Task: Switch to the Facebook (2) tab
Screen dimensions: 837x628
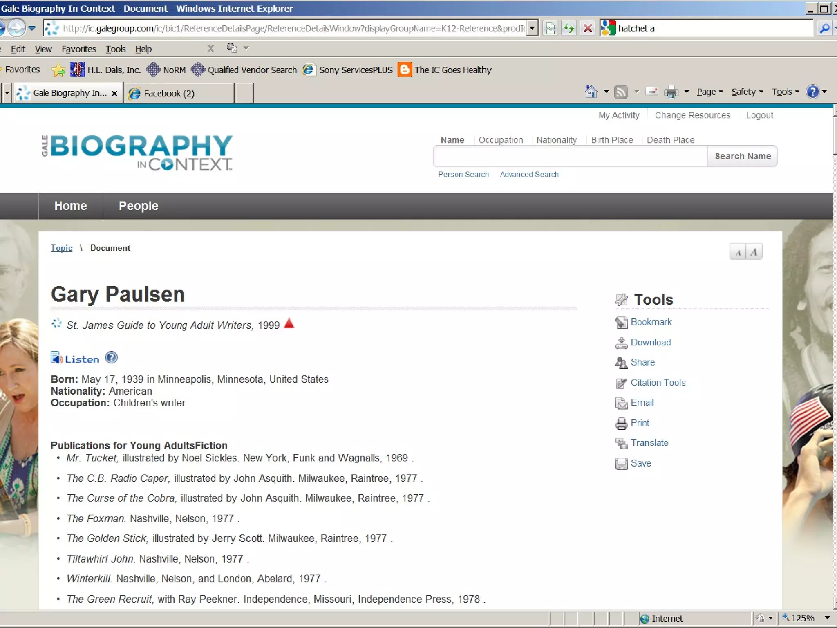Action: click(169, 94)
